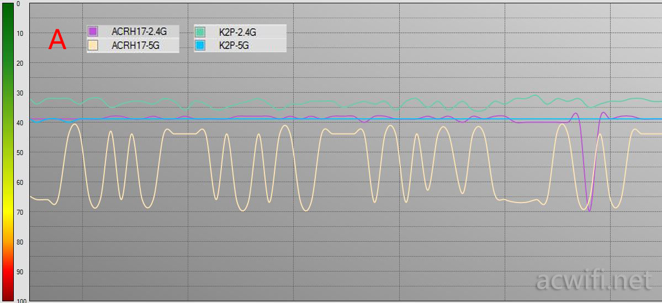Click the cream ACRH17-5G legend swatch

coord(93,46)
